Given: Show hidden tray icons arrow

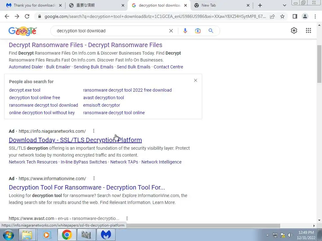Looking at the screenshot, I should (x=267, y=235).
